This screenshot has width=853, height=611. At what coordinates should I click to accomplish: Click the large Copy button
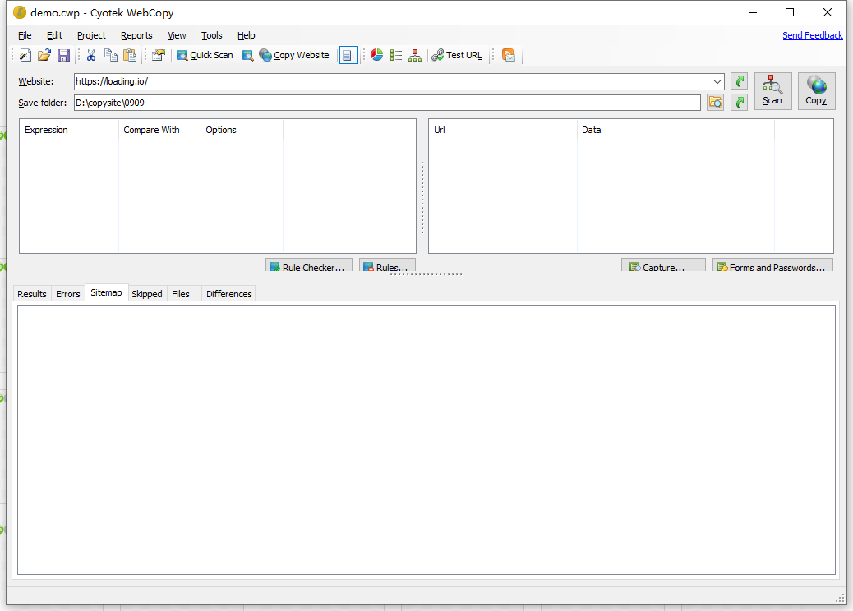point(816,91)
